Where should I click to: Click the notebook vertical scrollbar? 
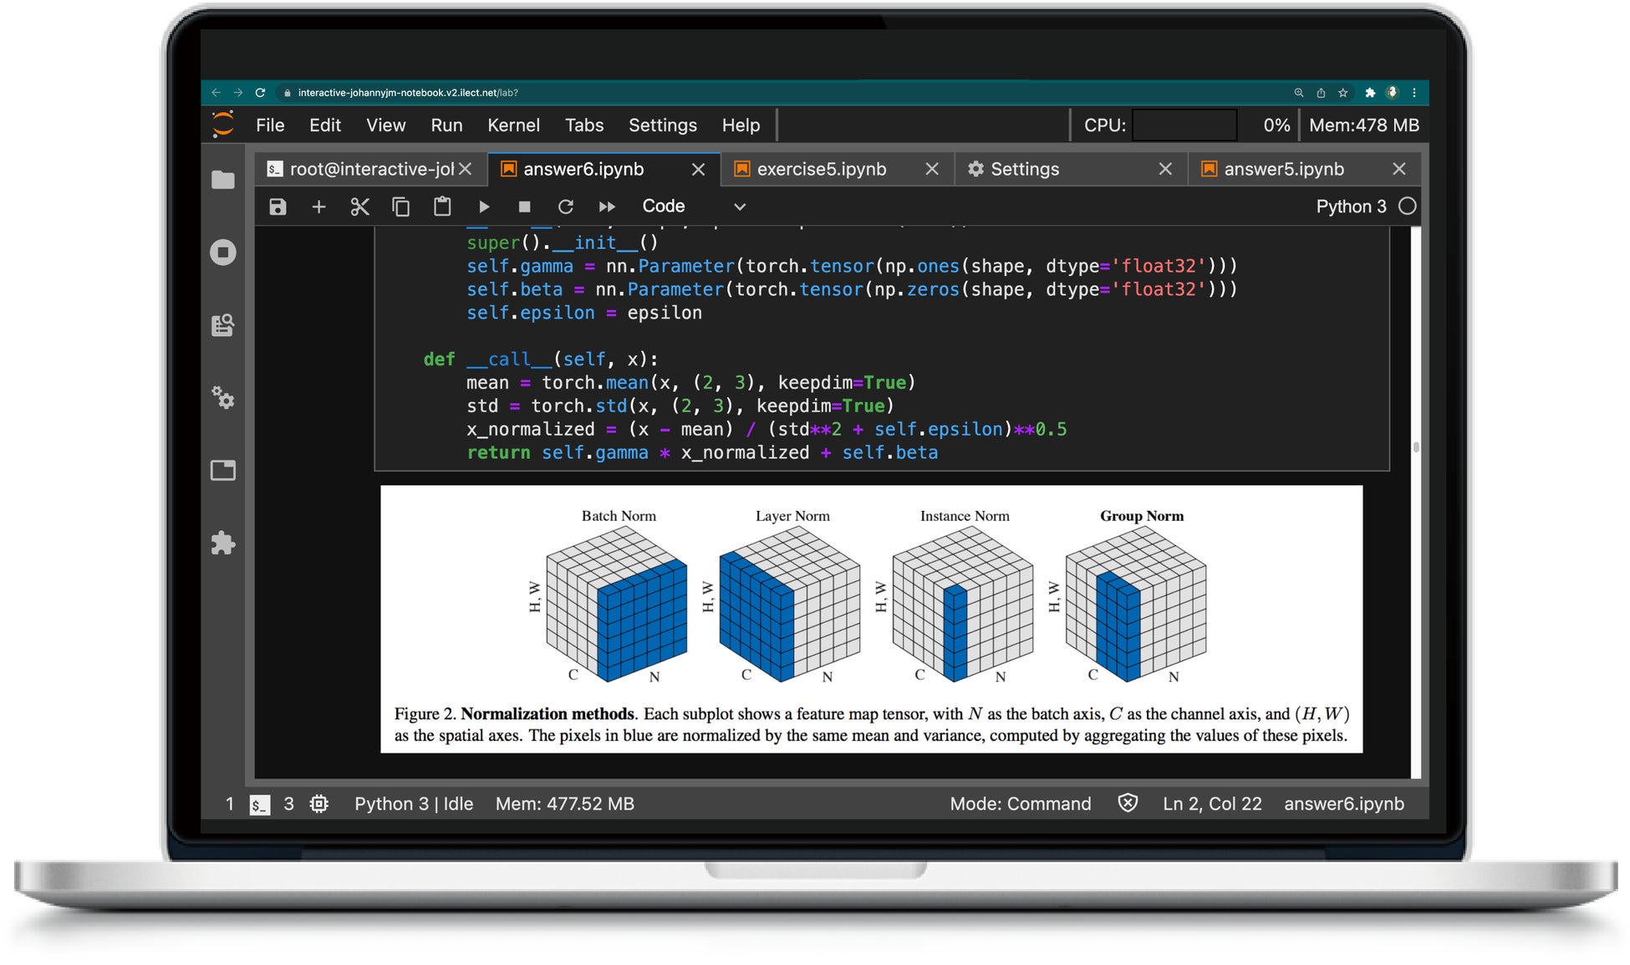point(1415,447)
